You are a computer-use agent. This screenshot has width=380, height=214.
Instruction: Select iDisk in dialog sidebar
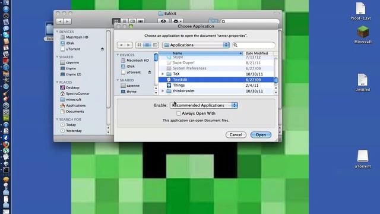pyautogui.click(x=128, y=66)
